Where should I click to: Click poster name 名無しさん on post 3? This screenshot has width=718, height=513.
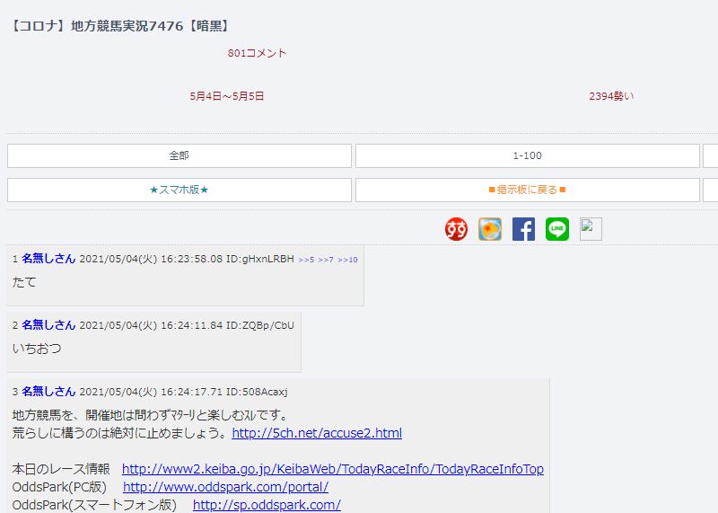(48, 392)
